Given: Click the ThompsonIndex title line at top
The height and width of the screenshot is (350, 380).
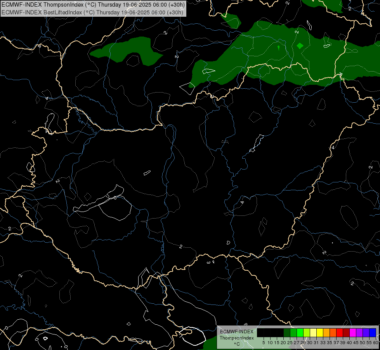Looking at the screenshot, I should point(93,4).
